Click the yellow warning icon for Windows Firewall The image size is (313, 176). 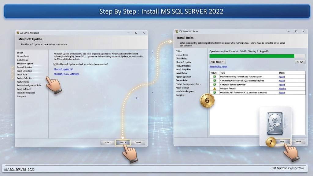click(214, 89)
